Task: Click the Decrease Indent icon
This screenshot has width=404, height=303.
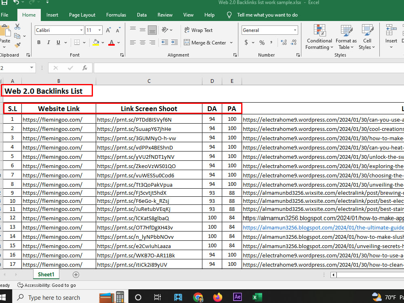Action: [165, 42]
